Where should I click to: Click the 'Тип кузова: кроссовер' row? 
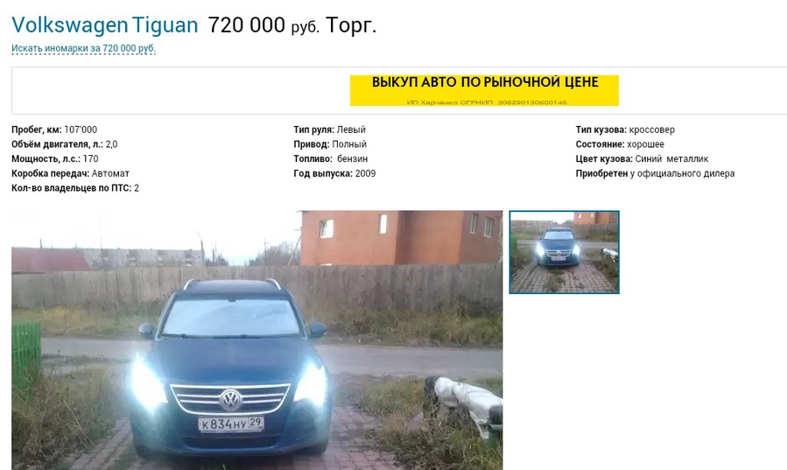pyautogui.click(x=625, y=130)
